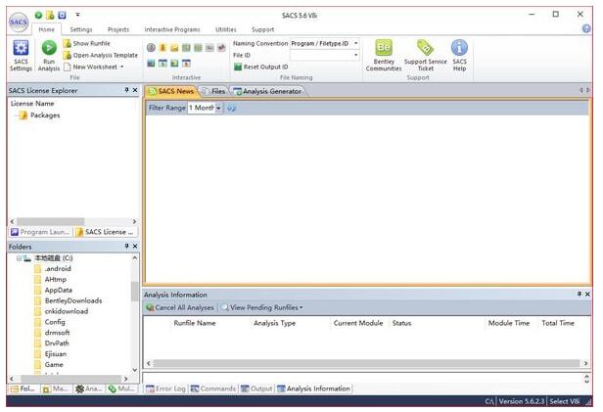This screenshot has width=603, height=412.
Task: Select the SACS News document tab
Action: point(171,91)
